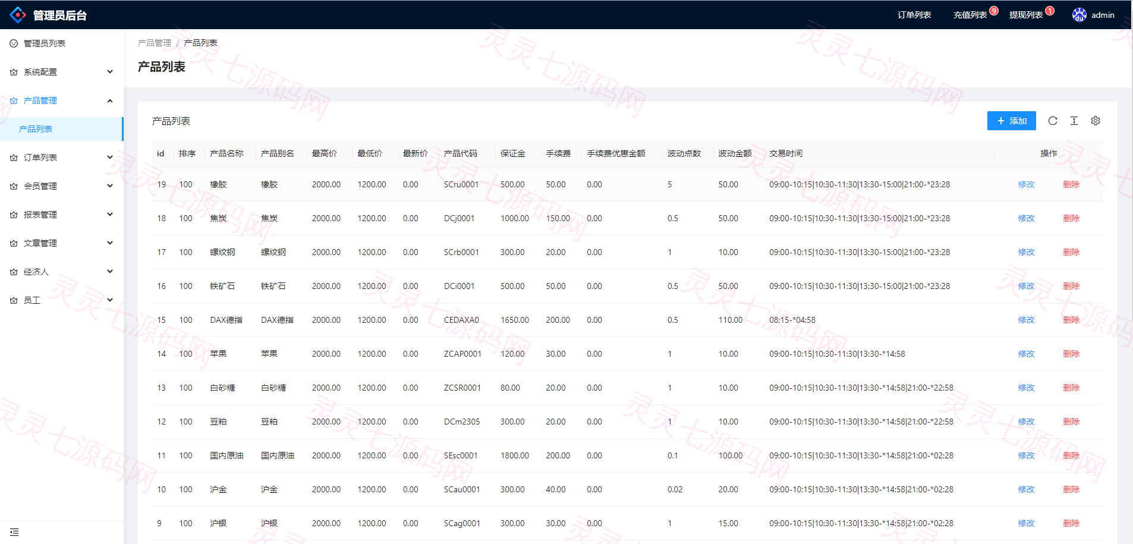The image size is (1133, 544).
Task: Click the admin avatar icon
Action: point(1080,15)
